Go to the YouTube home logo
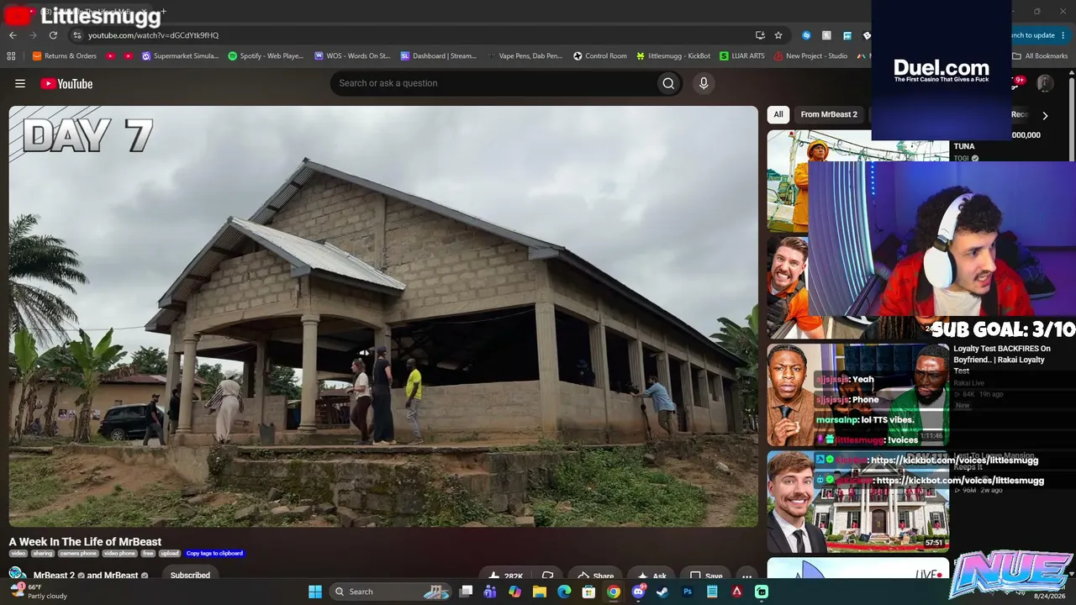Screen dimensions: 1076x605 pyautogui.click(x=66, y=83)
